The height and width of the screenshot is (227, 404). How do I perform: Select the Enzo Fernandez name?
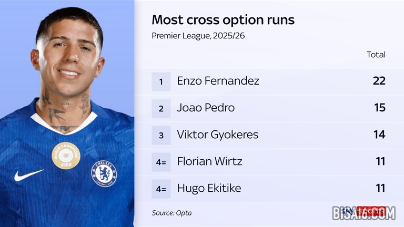218,81
